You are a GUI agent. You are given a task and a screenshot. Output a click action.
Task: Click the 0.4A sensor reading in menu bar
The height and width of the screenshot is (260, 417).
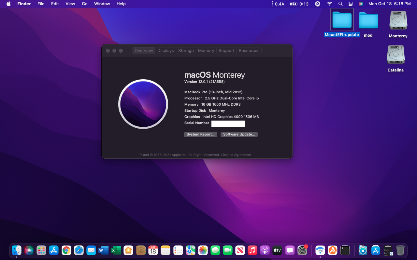pos(277,4)
